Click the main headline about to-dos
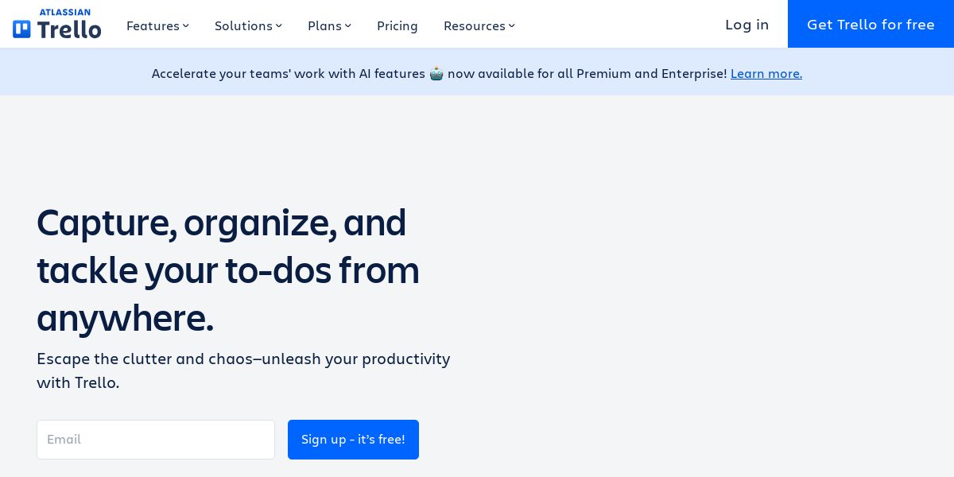Image resolution: width=954 pixels, height=477 pixels. tap(227, 270)
